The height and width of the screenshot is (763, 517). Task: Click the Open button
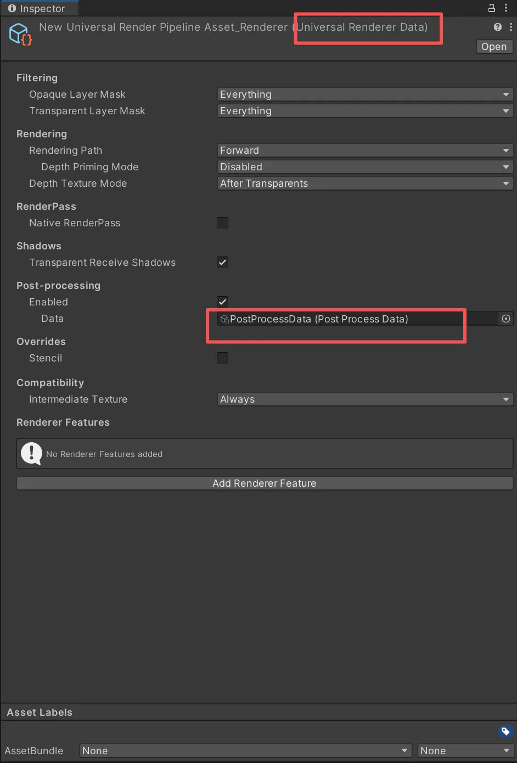494,47
